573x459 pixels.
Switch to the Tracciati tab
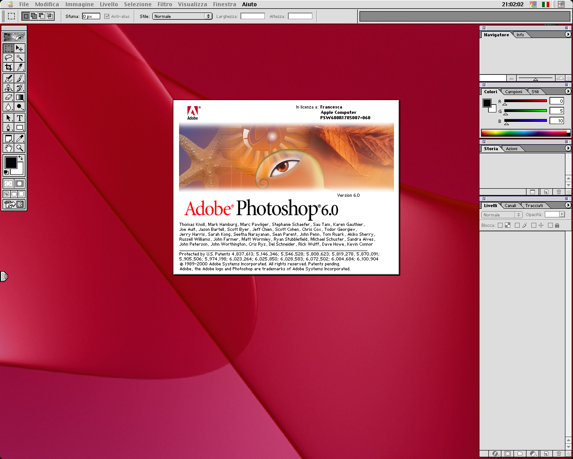pos(534,205)
